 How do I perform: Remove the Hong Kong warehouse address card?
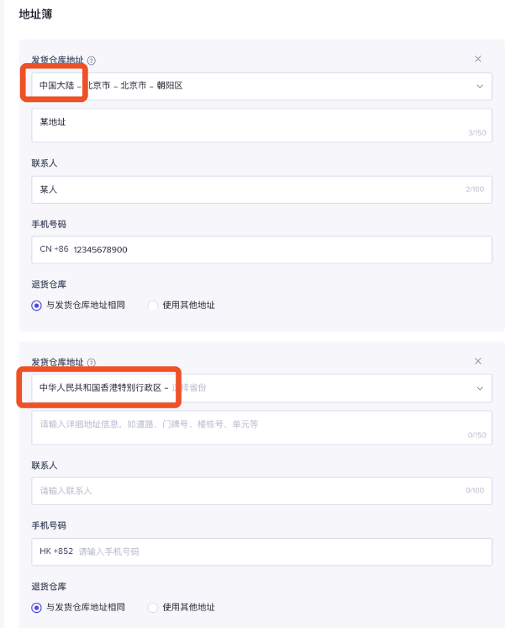[478, 361]
